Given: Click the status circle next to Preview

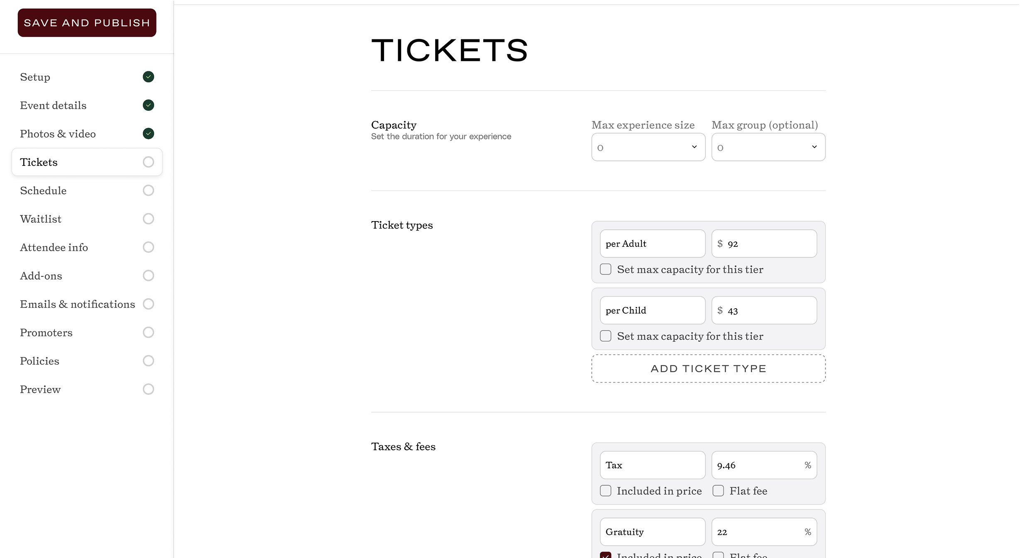Looking at the screenshot, I should pyautogui.click(x=148, y=389).
